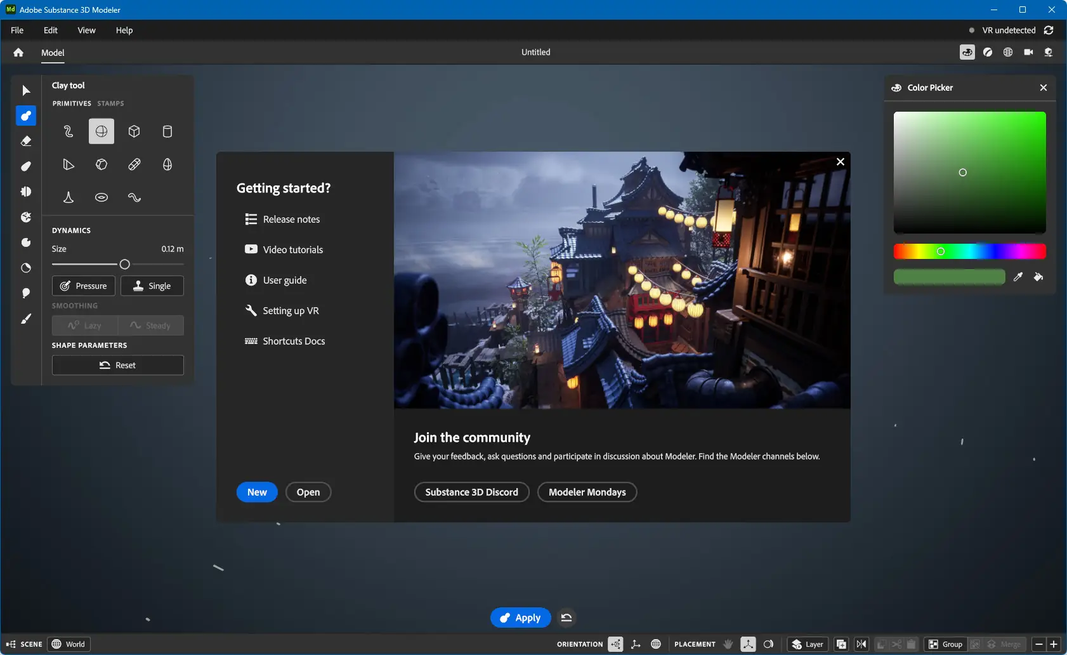Pick the capsule primitive shape
This screenshot has height=655, width=1067.
click(x=134, y=164)
